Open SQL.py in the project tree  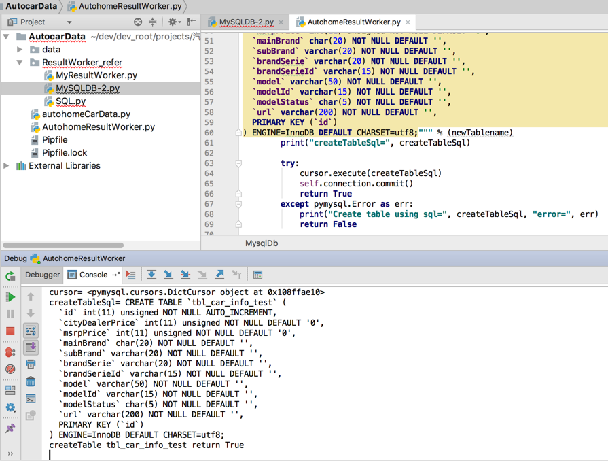tap(70, 101)
